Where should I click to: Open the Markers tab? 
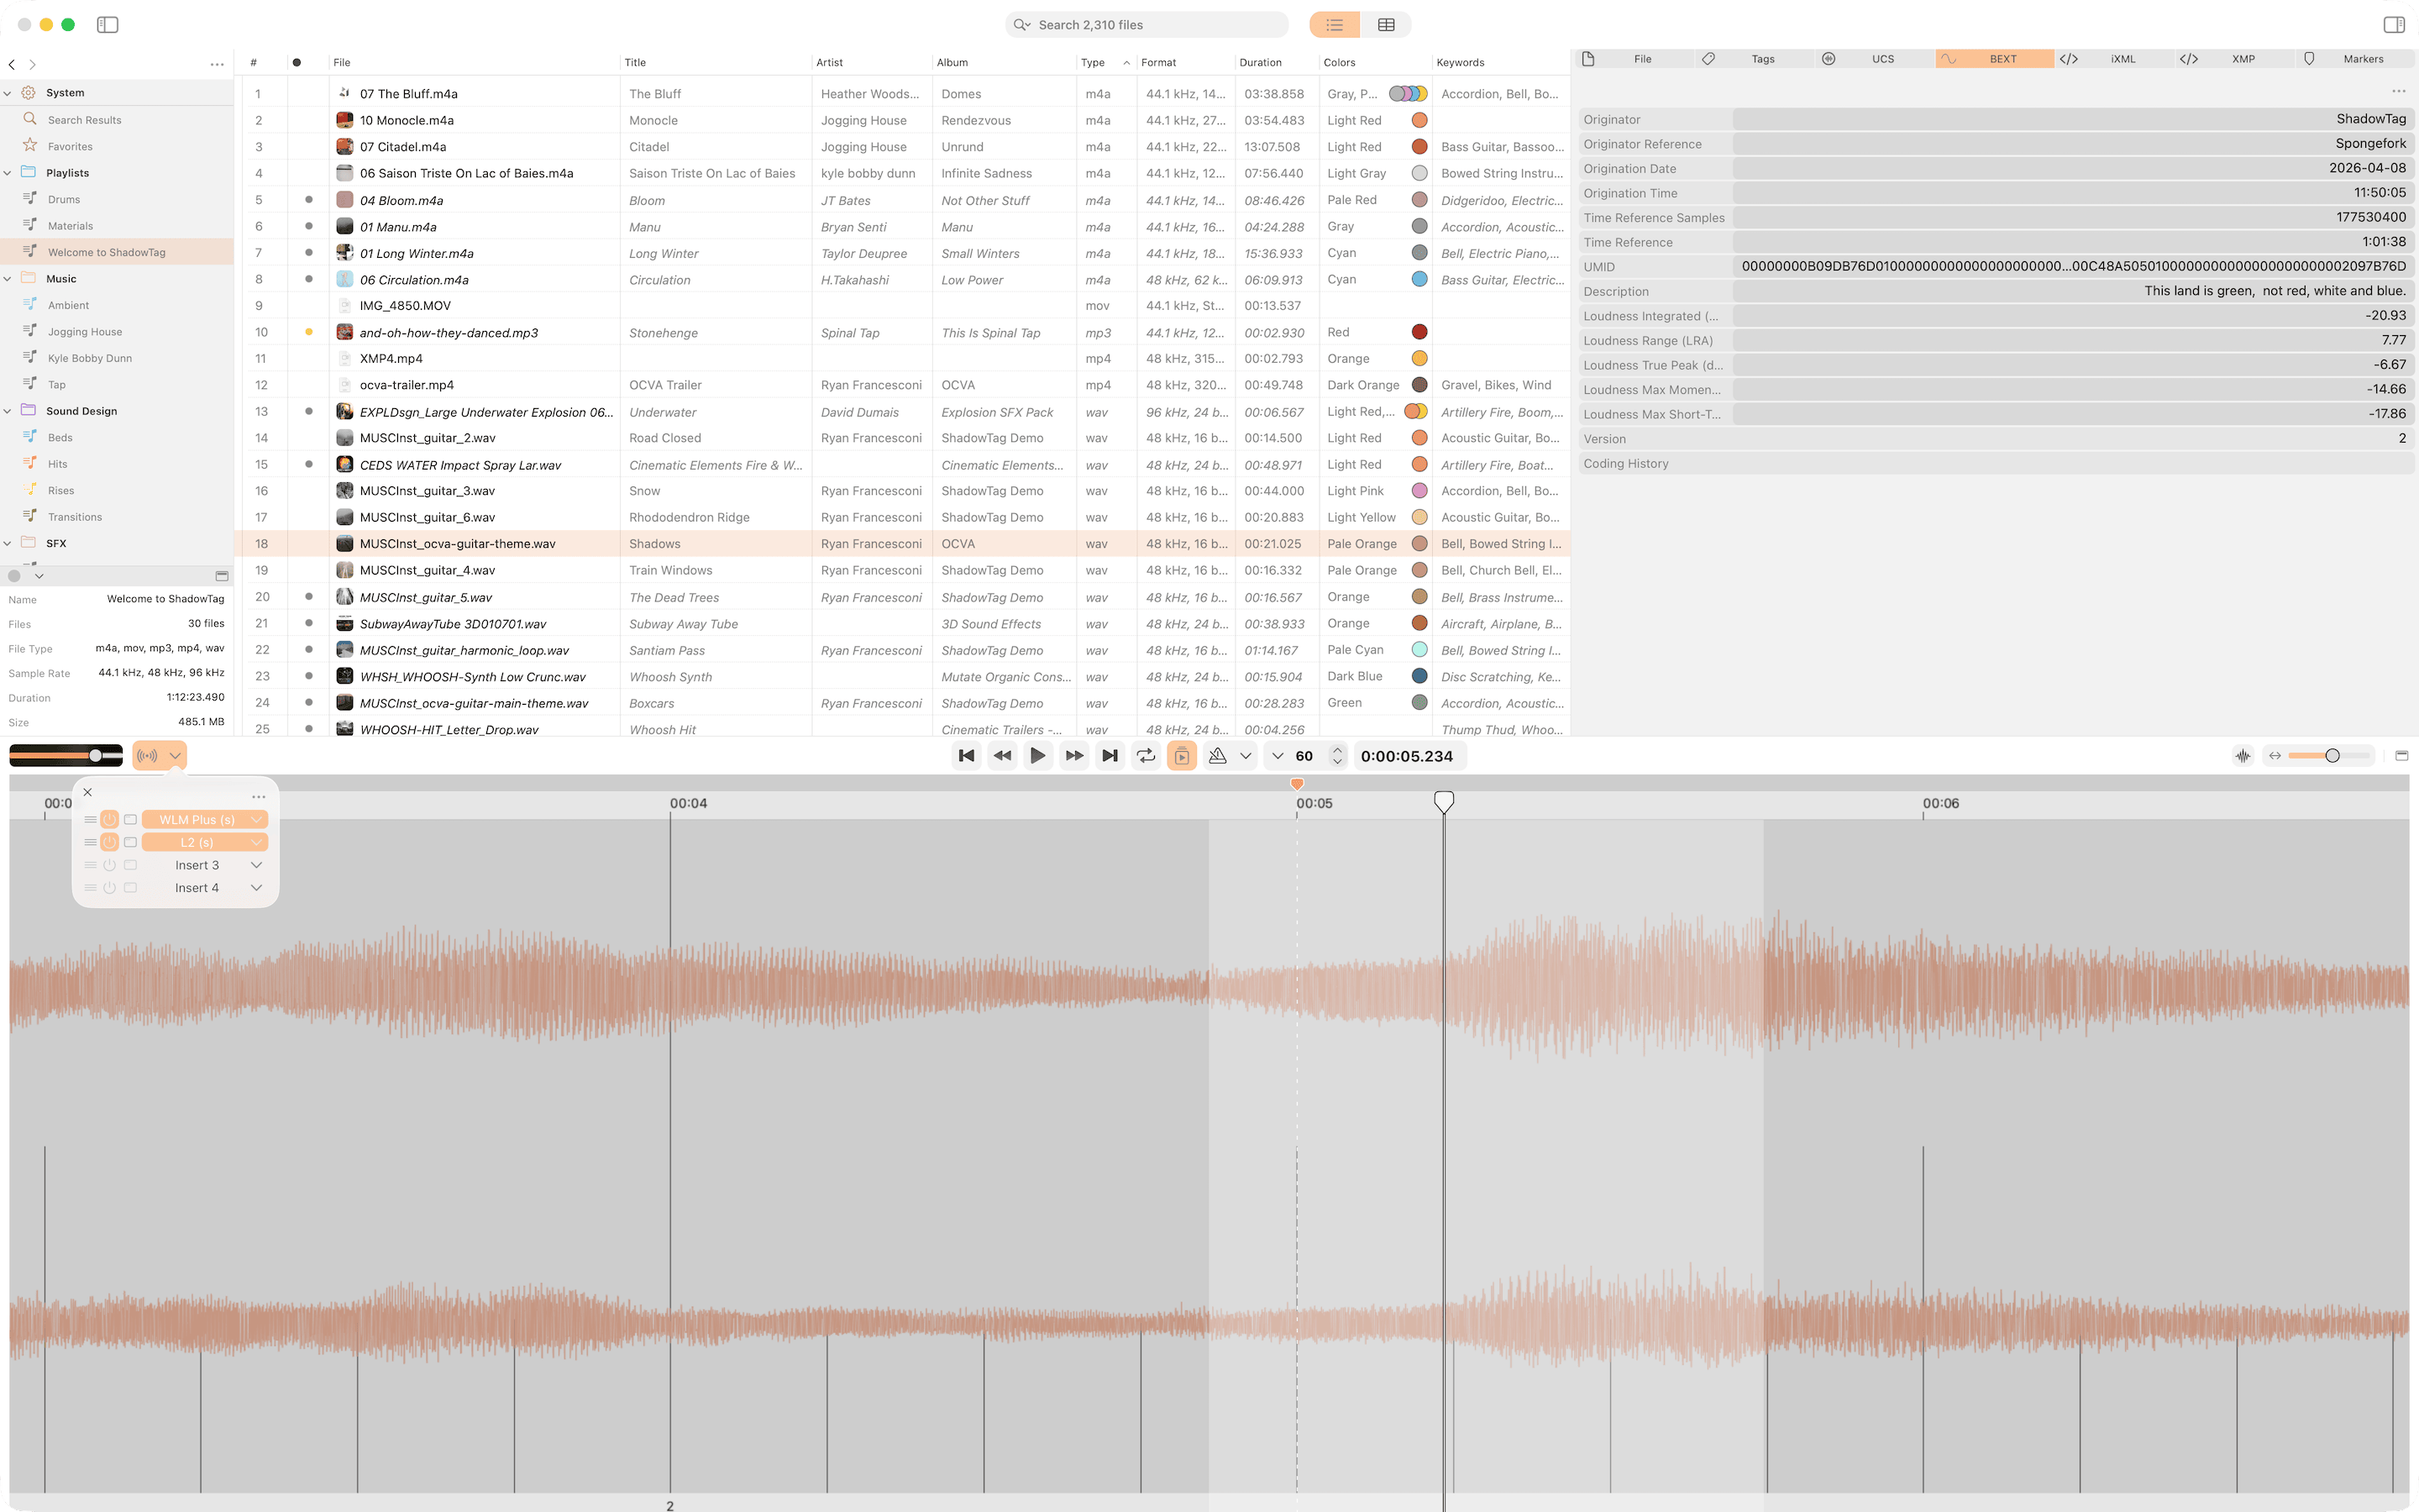[2363, 59]
